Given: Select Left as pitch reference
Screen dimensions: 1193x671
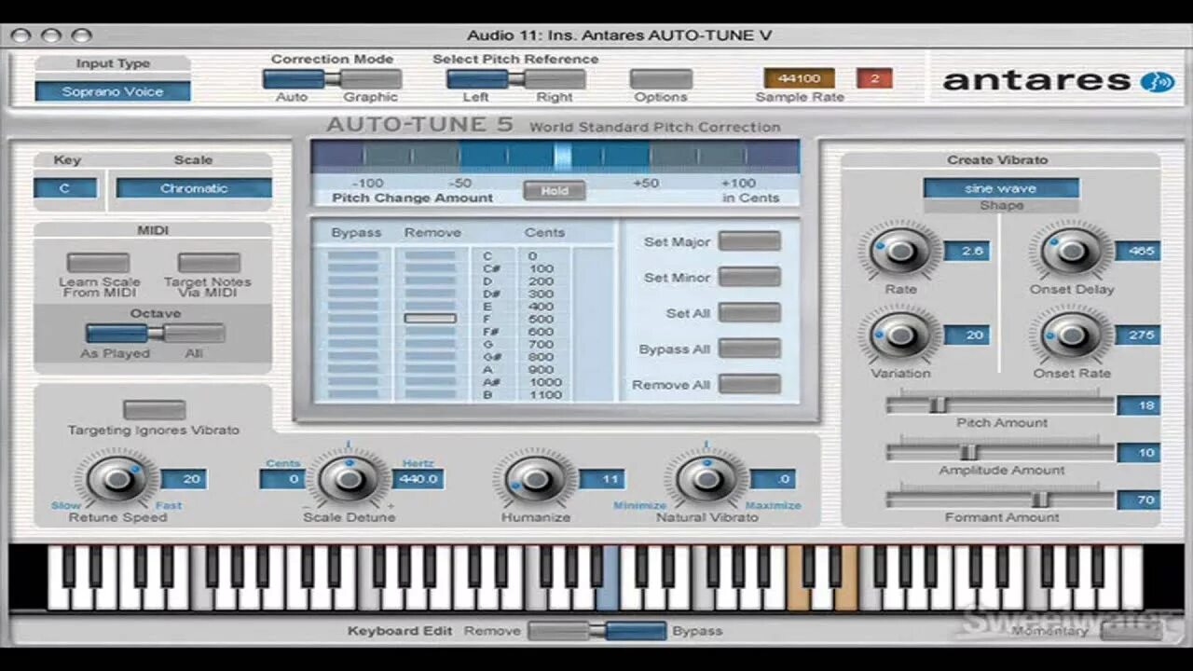Looking at the screenshot, I should click(x=477, y=79).
